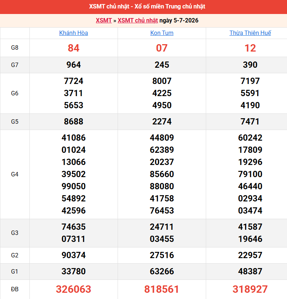This screenshot has height=299, width=287.
Task: Select G4 number 44809
Action: click(162, 138)
